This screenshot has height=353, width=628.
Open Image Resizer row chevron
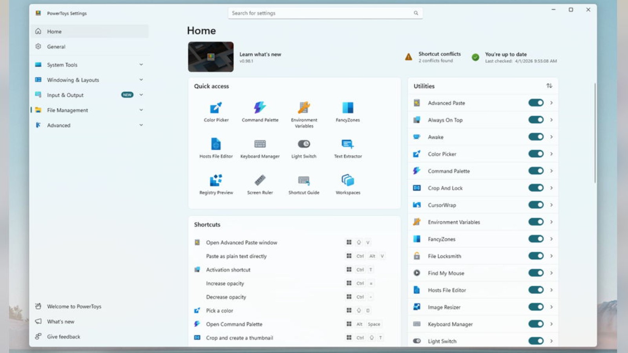pos(551,307)
